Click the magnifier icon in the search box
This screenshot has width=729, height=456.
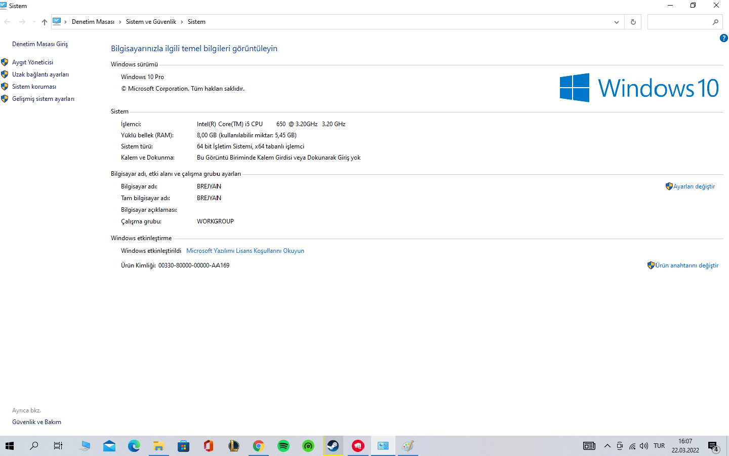tap(715, 22)
